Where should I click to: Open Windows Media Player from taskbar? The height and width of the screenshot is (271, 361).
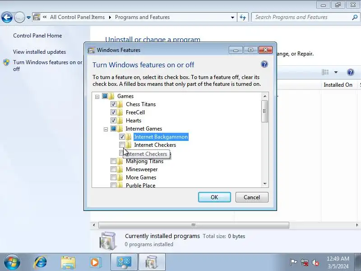tap(95, 262)
